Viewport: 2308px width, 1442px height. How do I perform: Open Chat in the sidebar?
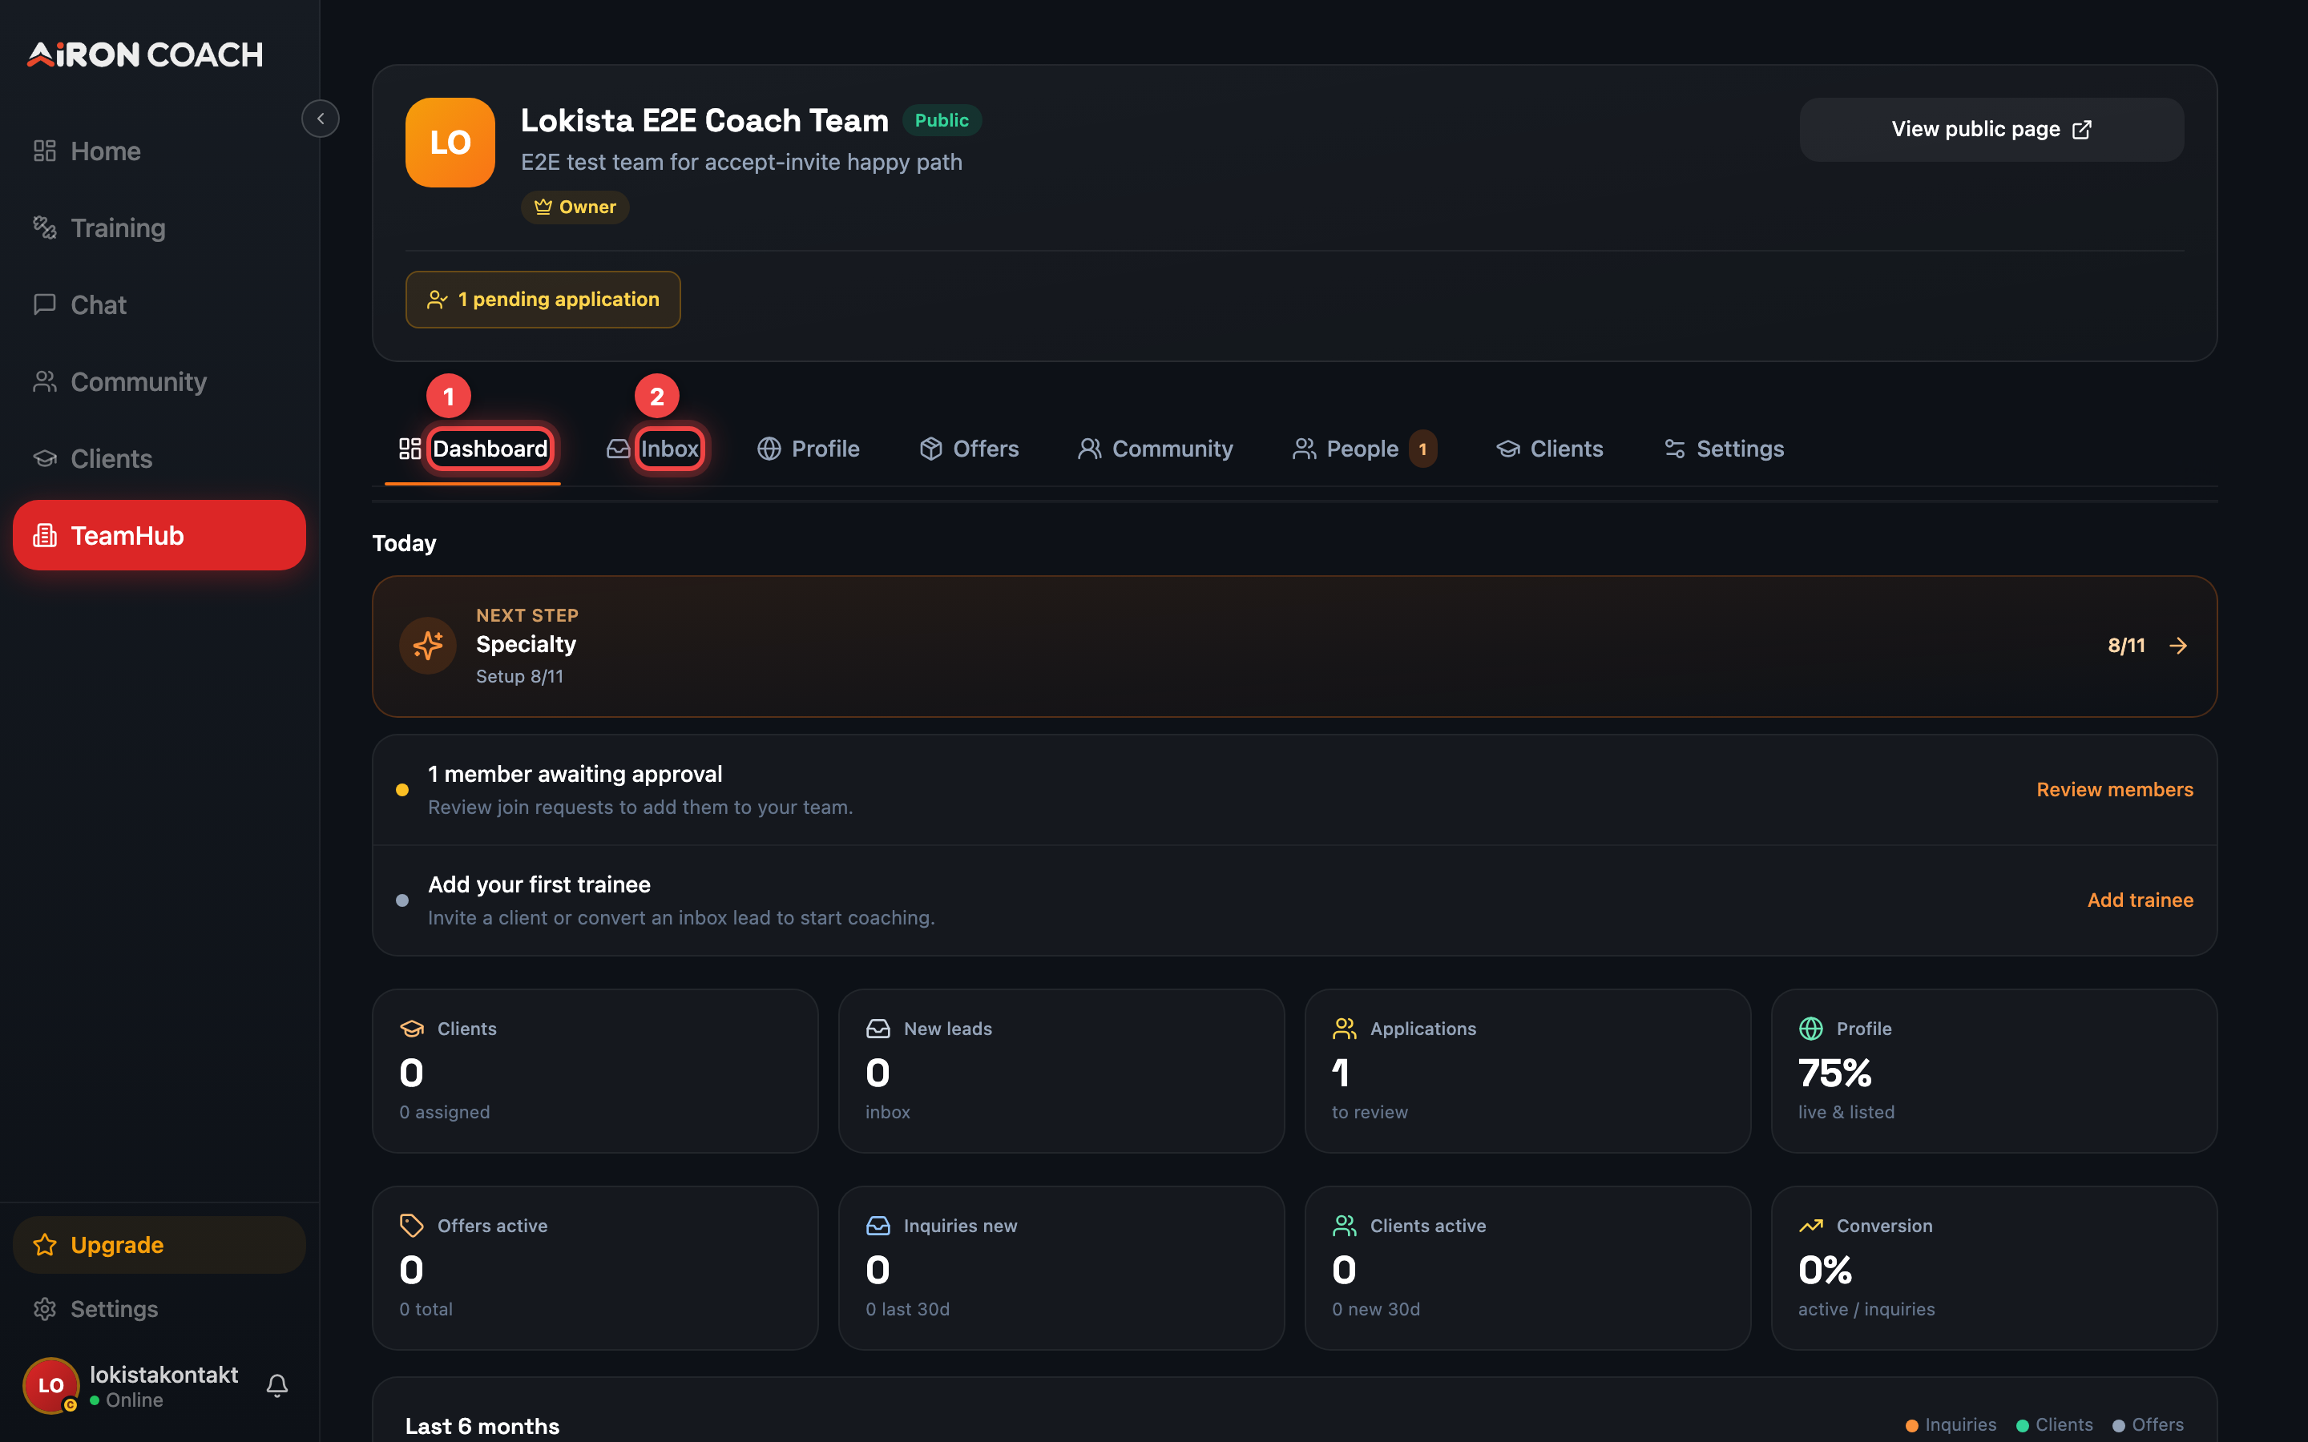[x=159, y=304]
